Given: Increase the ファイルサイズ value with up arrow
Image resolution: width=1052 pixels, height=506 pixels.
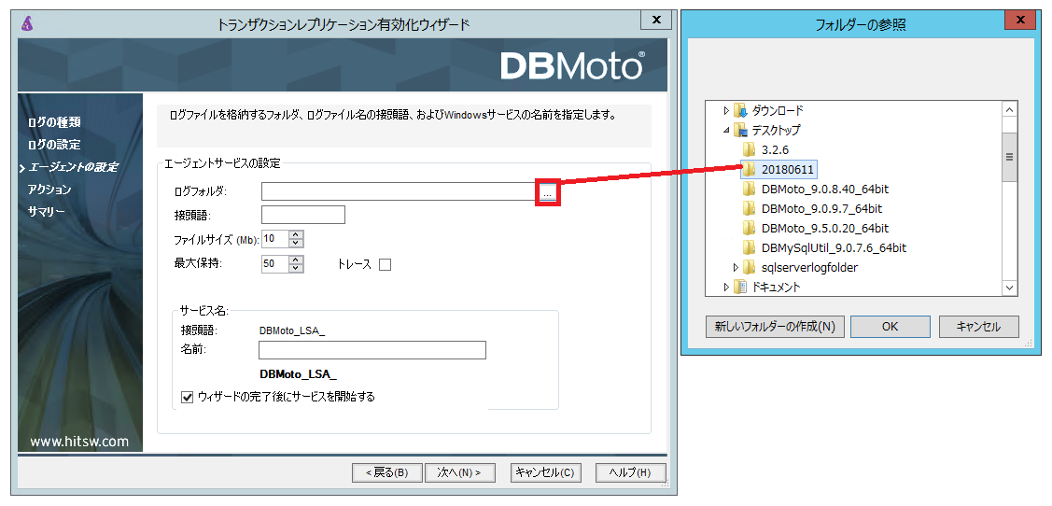Looking at the screenshot, I should [297, 234].
